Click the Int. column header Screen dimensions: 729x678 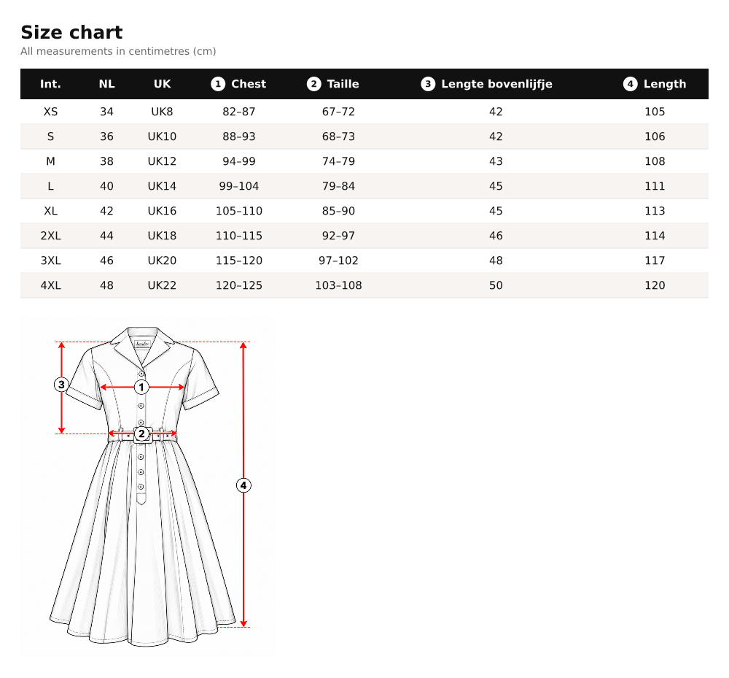(50, 84)
